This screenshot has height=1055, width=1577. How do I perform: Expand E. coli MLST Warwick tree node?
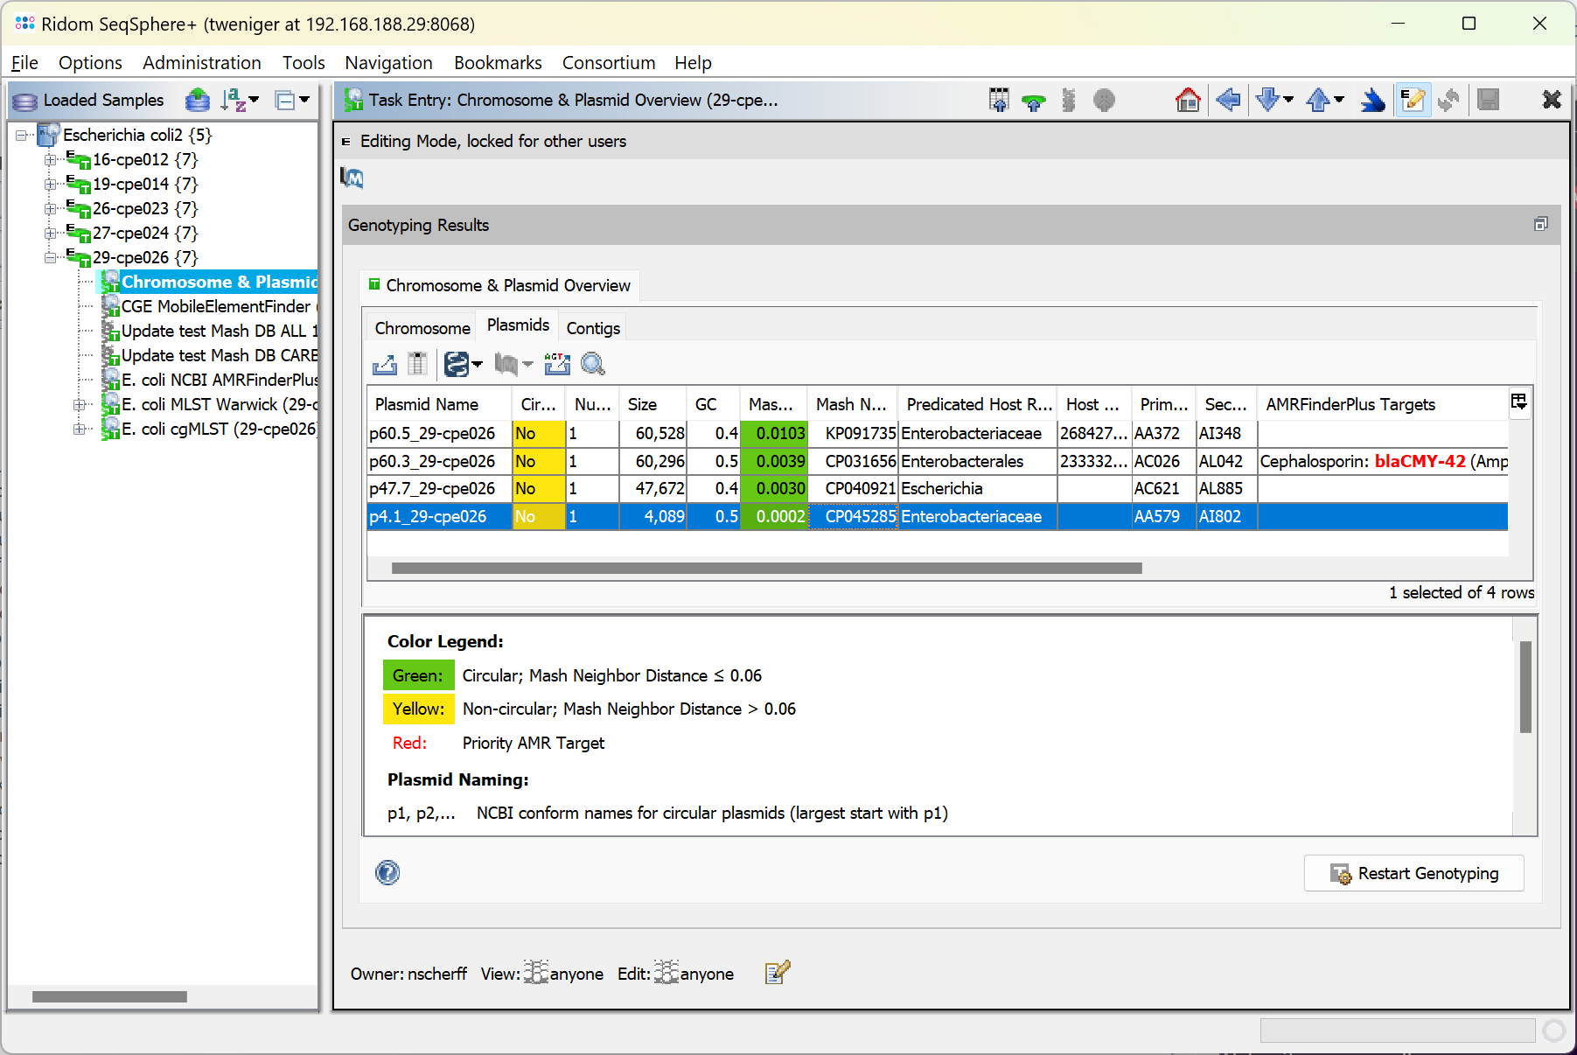pyautogui.click(x=80, y=405)
